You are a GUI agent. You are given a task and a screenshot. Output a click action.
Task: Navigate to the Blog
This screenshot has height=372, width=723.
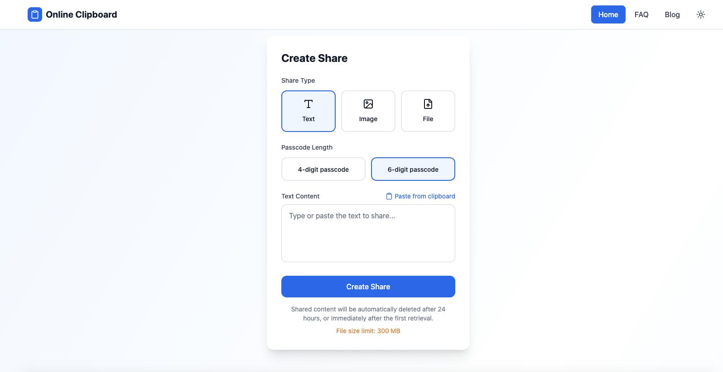[x=672, y=14]
